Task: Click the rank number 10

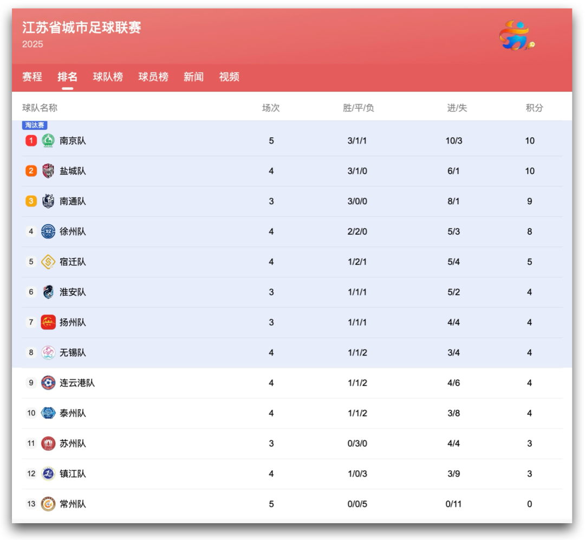Action: [31, 413]
